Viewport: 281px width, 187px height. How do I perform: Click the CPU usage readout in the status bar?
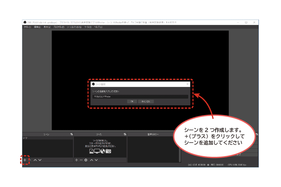point(237,165)
